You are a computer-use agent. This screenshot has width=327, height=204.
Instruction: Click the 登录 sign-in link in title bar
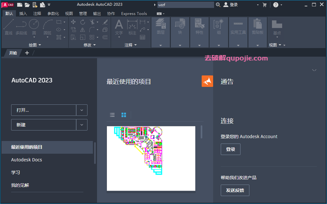(x=231, y=4)
